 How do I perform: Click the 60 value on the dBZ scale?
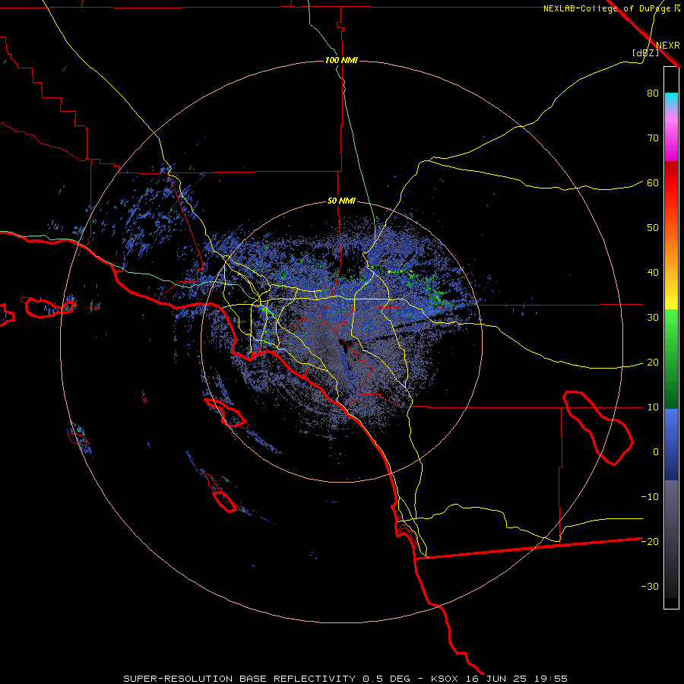click(653, 183)
